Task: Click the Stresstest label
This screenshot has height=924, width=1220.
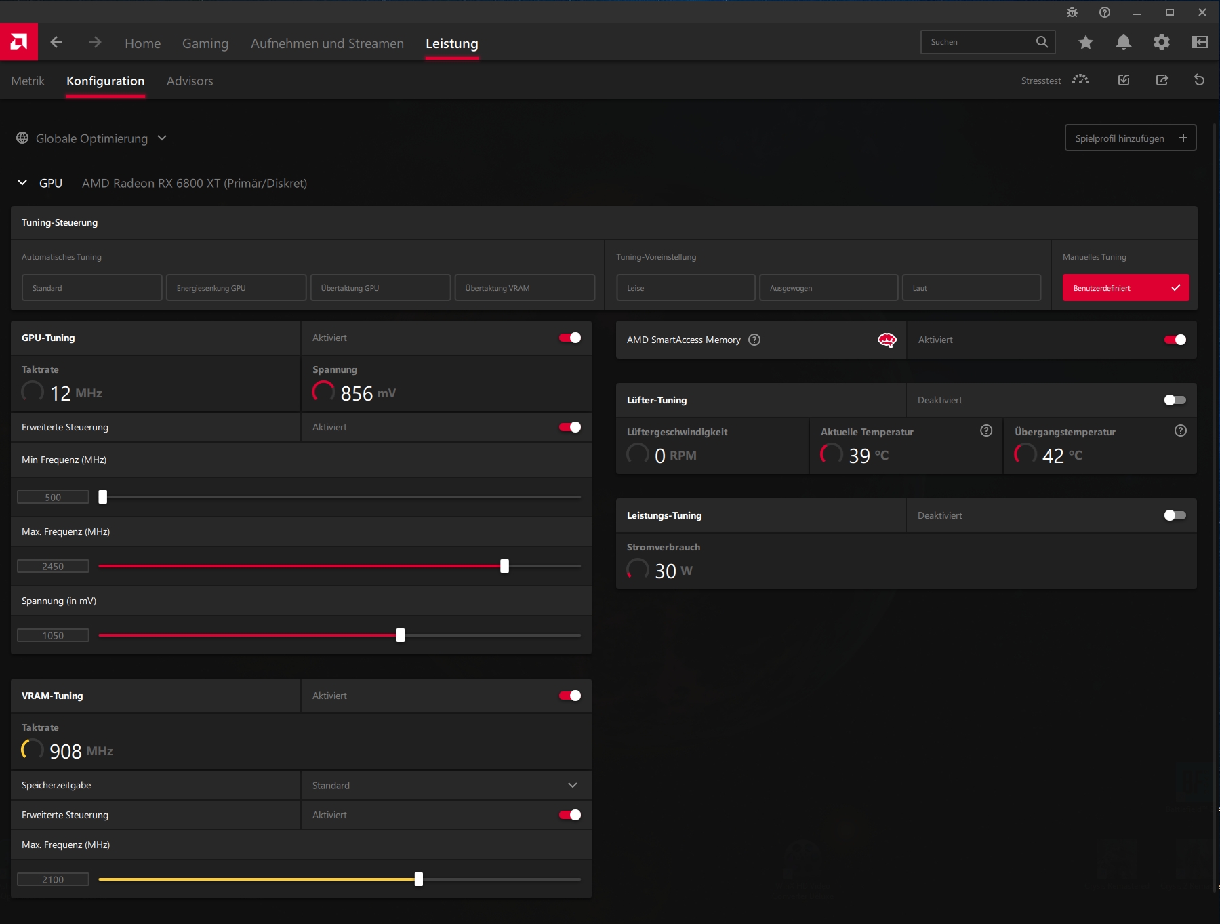Action: point(1041,81)
